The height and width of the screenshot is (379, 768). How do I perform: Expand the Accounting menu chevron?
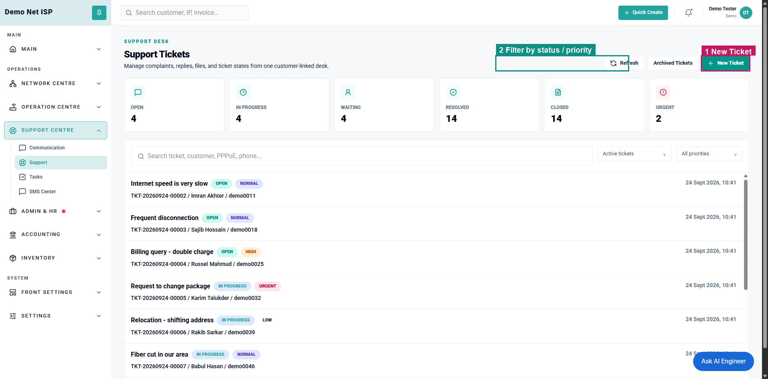pyautogui.click(x=99, y=235)
